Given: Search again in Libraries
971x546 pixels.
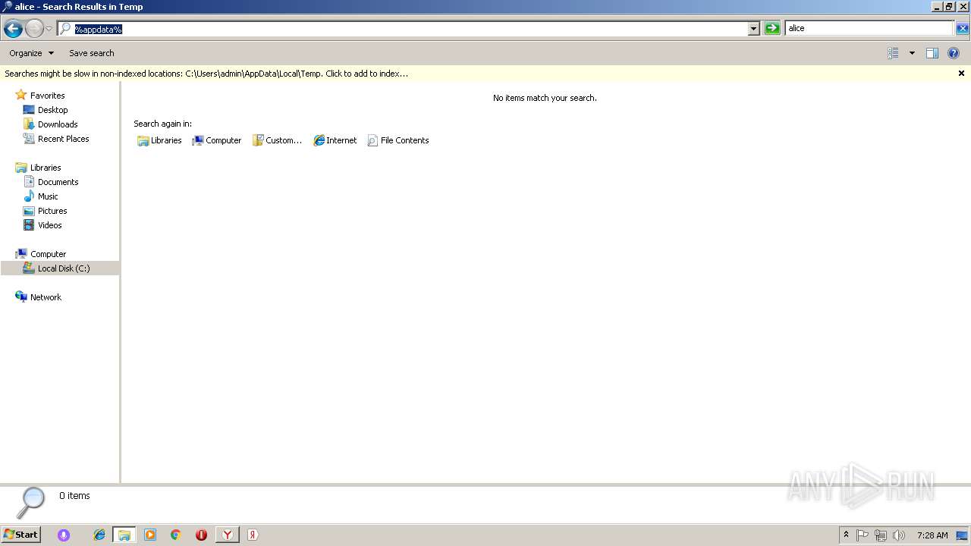Looking at the screenshot, I should 159,140.
